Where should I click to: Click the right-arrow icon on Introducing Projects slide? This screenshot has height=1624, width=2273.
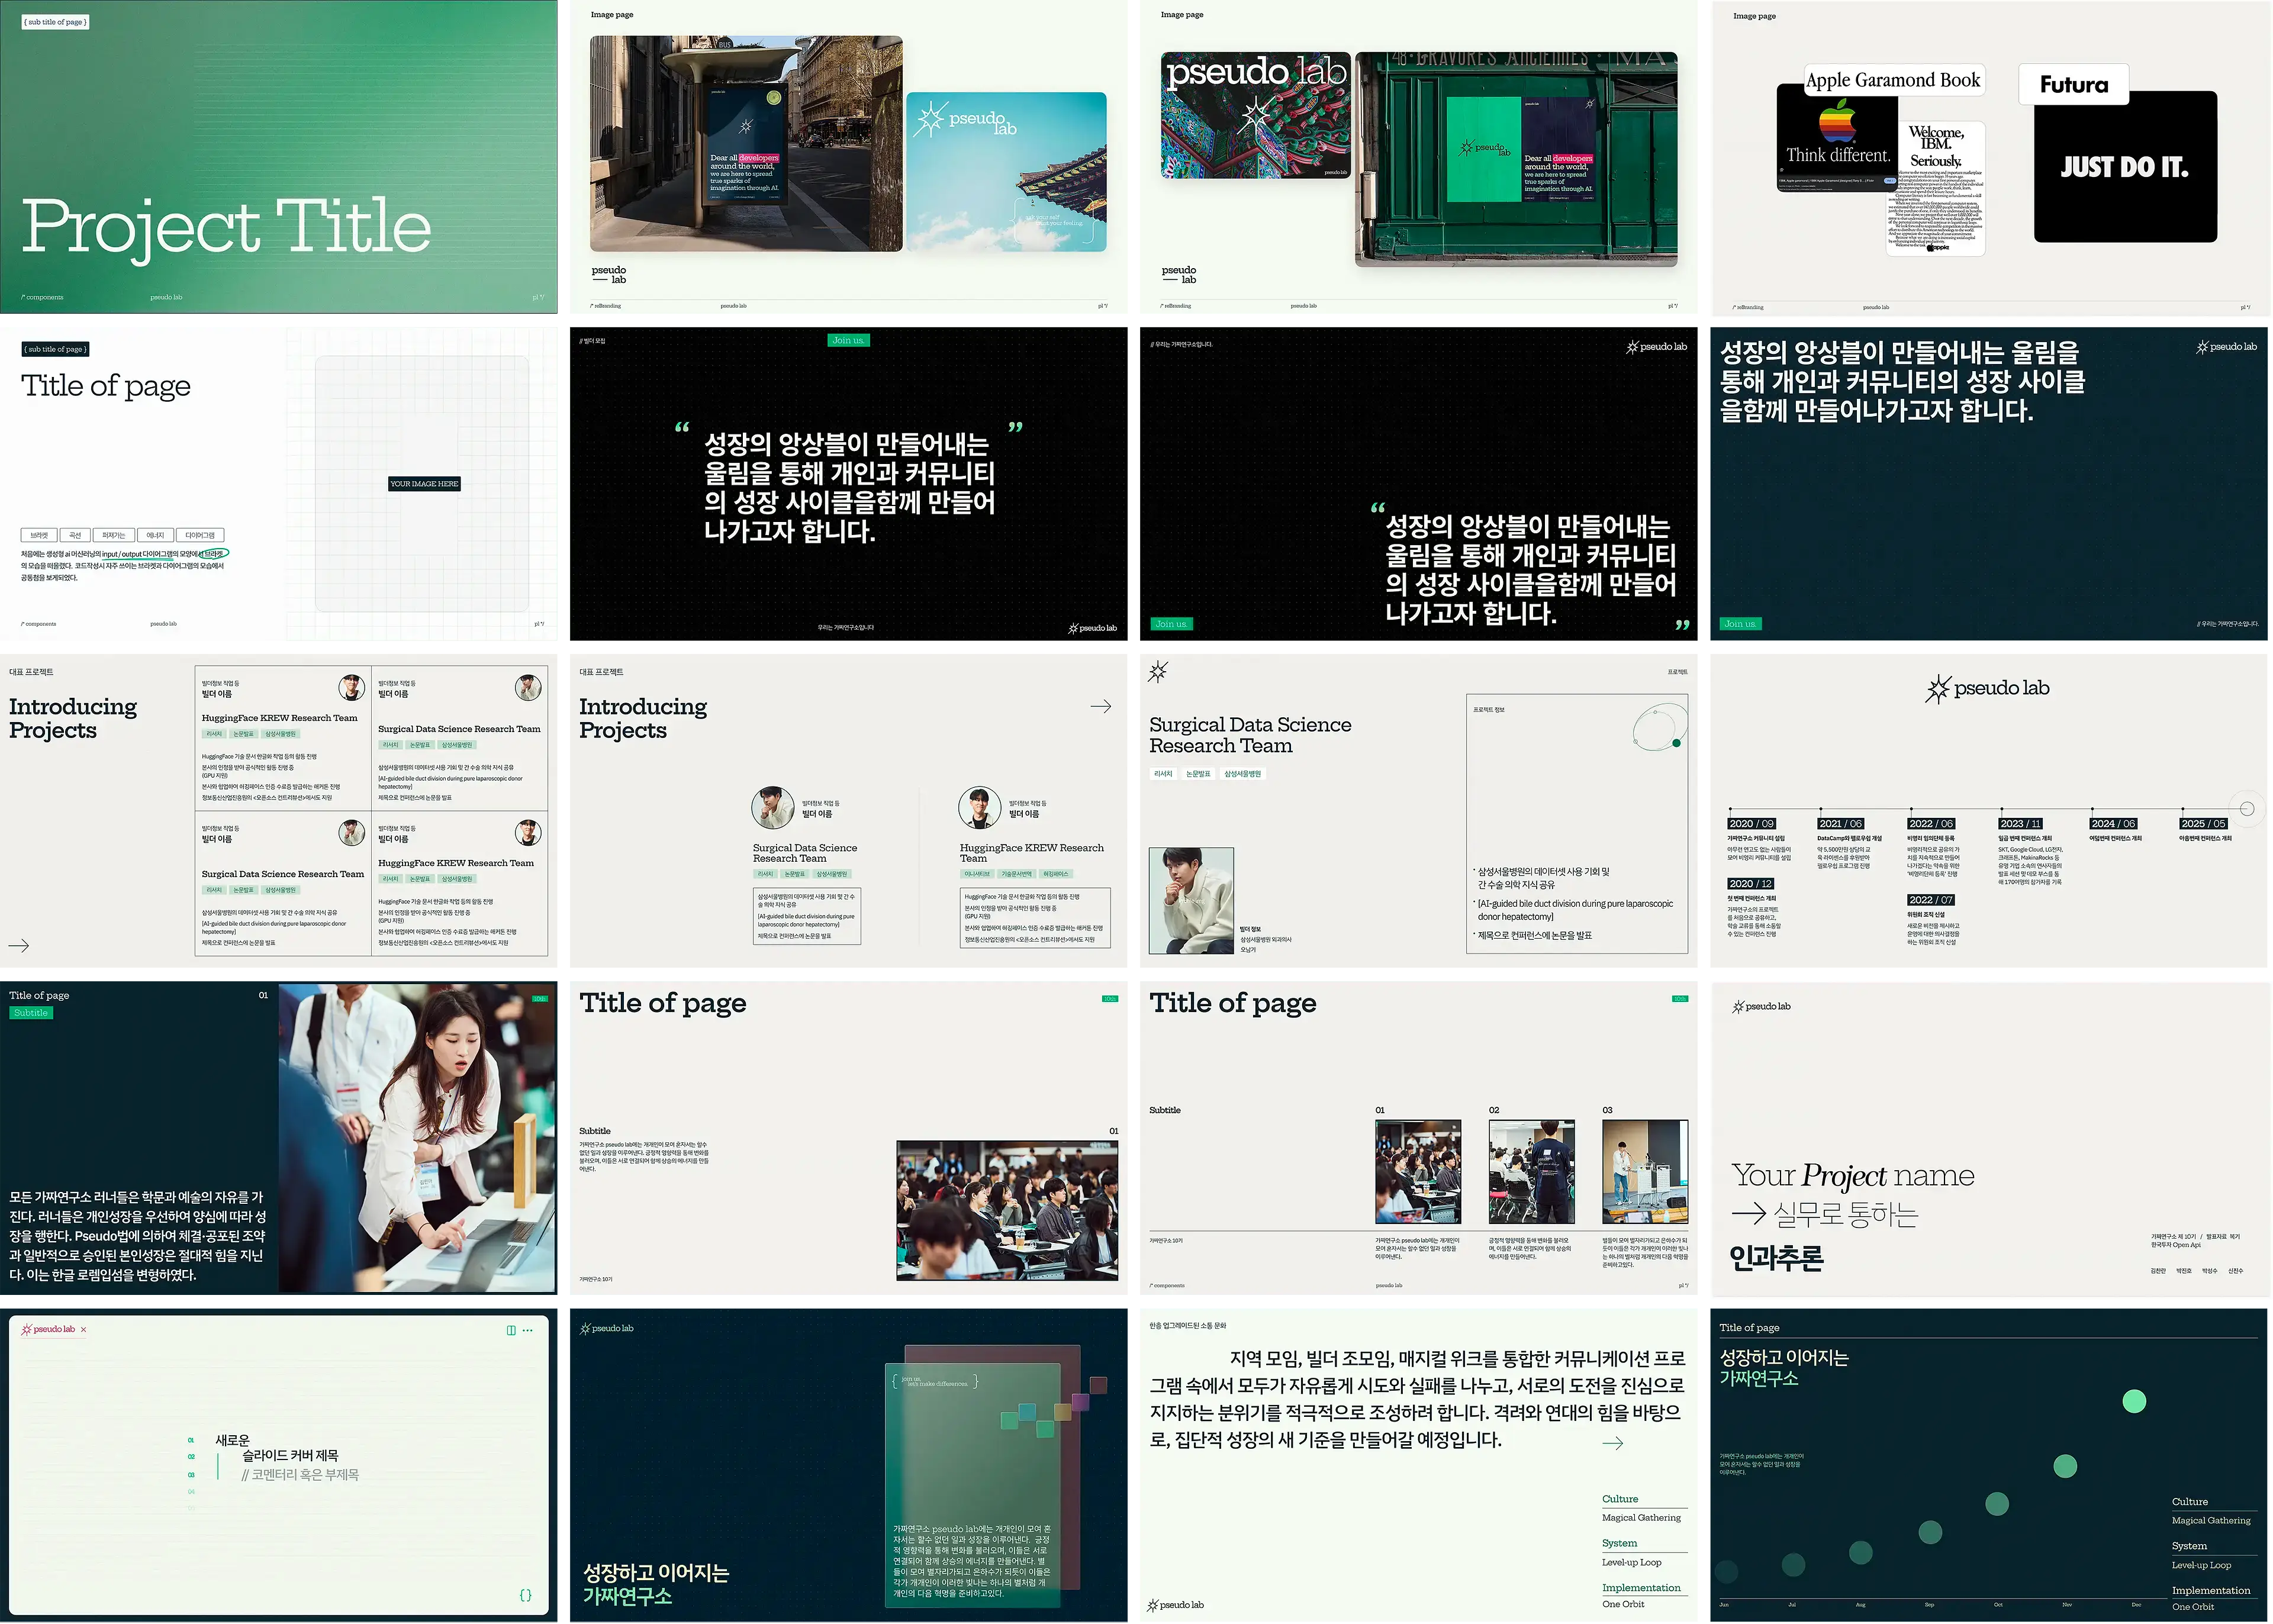pos(1101,707)
